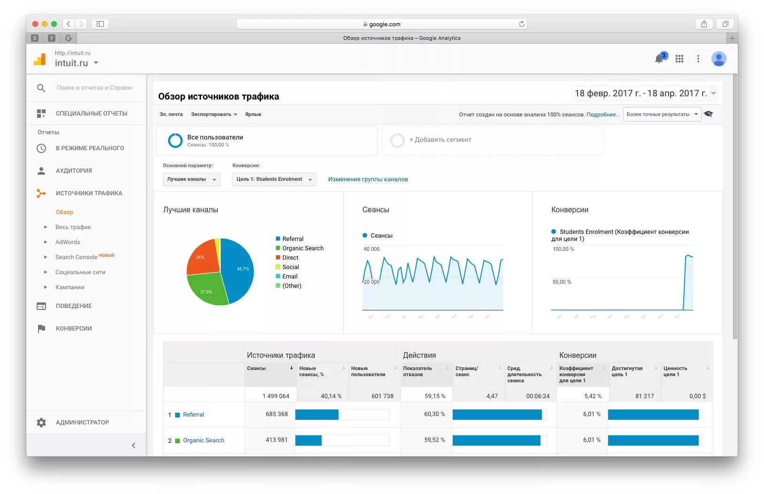Expand the AdWords tree item
764x494 pixels.
[x=45, y=242]
